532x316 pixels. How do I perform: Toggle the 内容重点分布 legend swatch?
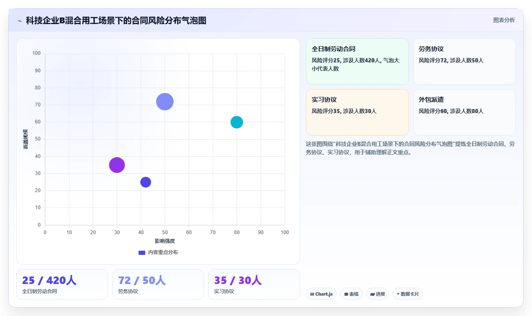[x=142, y=252]
